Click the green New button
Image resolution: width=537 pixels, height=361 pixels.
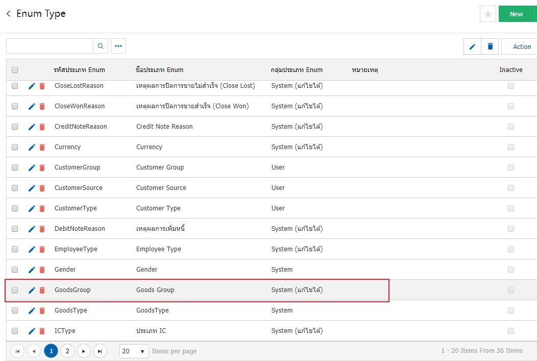[x=516, y=14]
